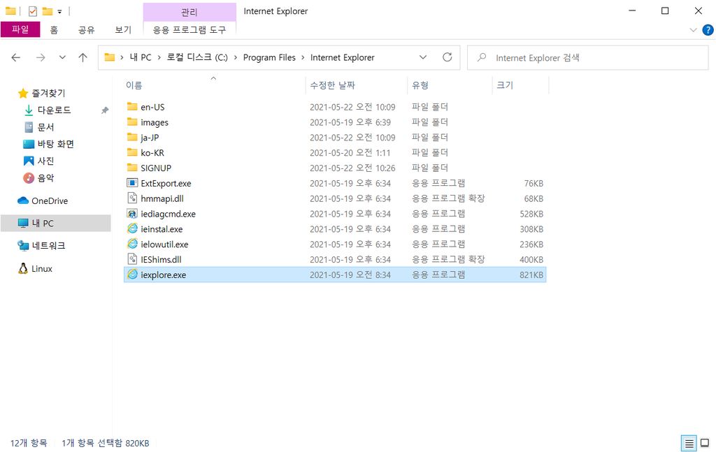The width and height of the screenshot is (716, 452).
Task: Open the Quick Access Toolbar customize dropdown
Action: [x=59, y=11]
